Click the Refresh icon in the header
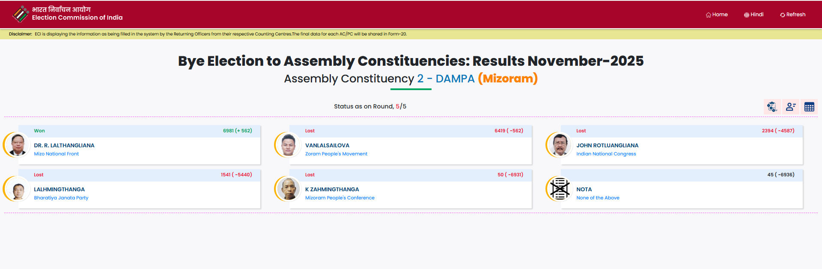 pos(782,14)
